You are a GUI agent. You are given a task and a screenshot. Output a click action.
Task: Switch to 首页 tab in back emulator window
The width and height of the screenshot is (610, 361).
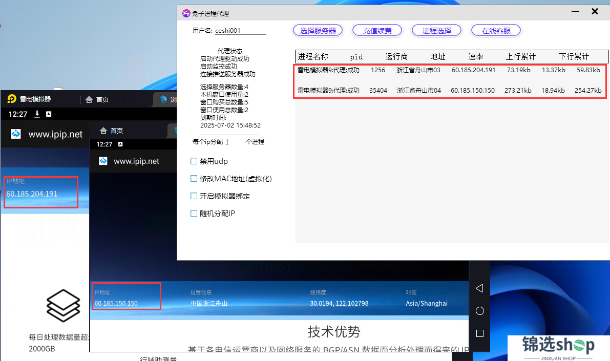pos(97,99)
